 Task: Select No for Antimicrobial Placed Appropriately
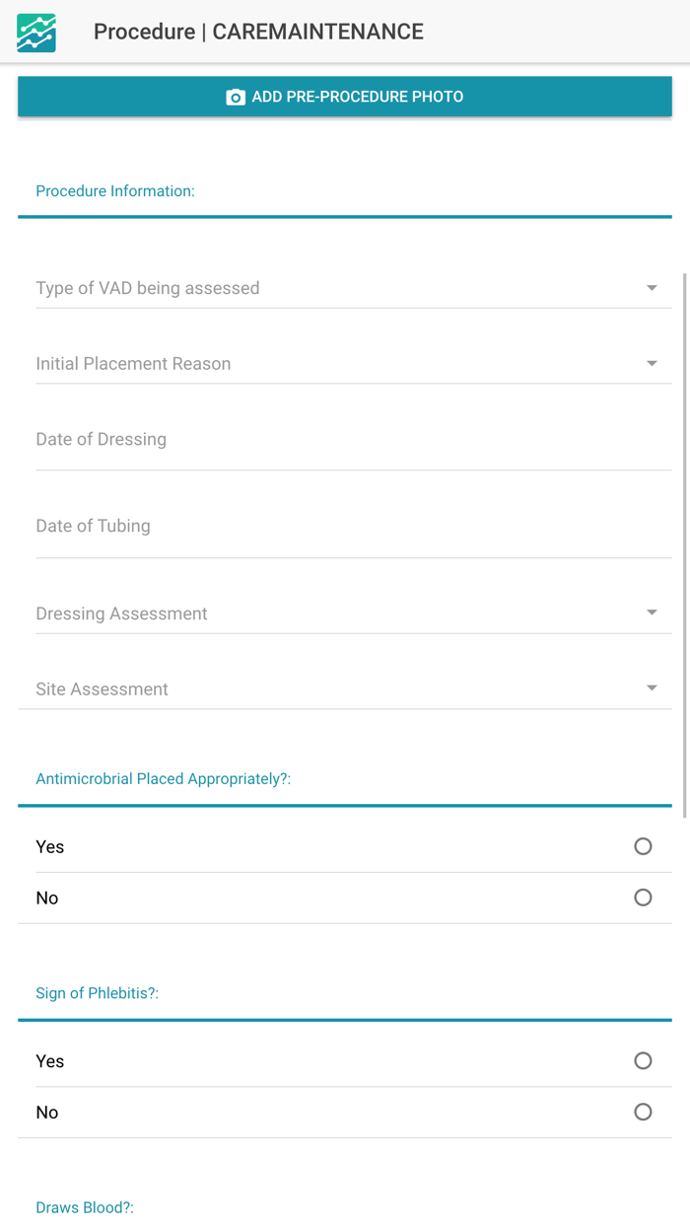click(x=643, y=898)
